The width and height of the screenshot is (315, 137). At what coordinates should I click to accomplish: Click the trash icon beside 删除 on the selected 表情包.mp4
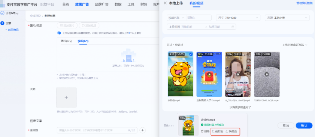tap(202, 131)
